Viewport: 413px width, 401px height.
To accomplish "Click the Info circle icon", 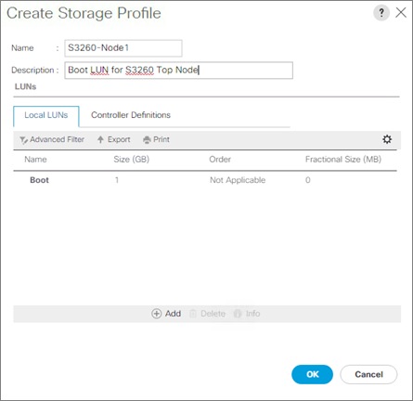I will pyautogui.click(x=238, y=314).
